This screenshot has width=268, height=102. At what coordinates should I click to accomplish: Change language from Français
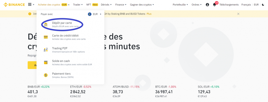pyautogui.click(x=246, y=5)
